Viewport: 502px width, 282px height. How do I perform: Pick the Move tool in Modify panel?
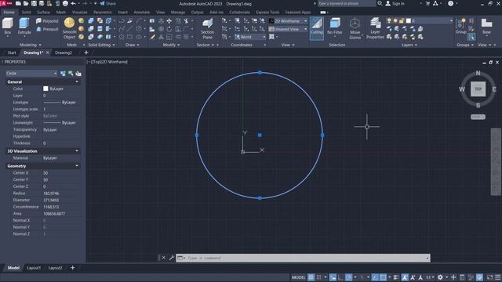pyautogui.click(x=169, y=21)
